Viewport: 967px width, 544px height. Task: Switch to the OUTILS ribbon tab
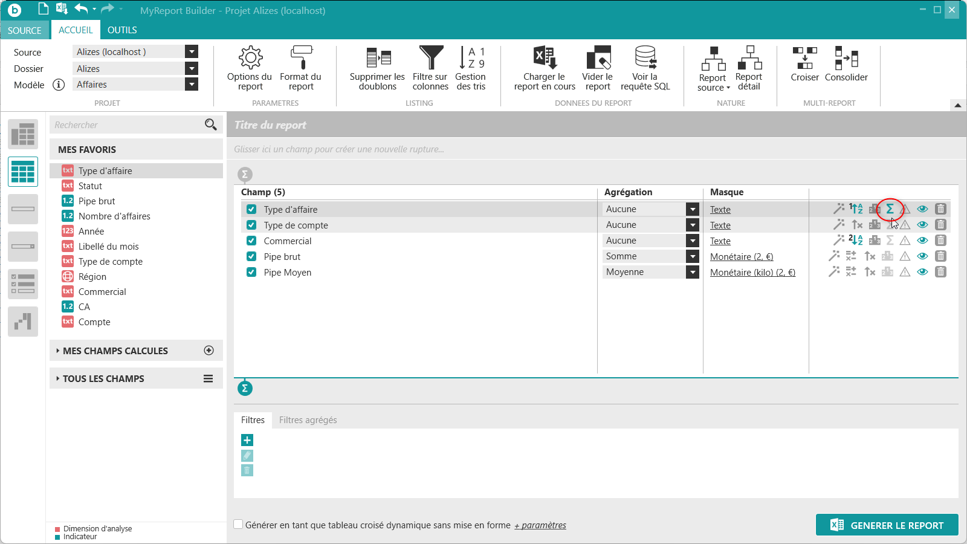point(122,30)
